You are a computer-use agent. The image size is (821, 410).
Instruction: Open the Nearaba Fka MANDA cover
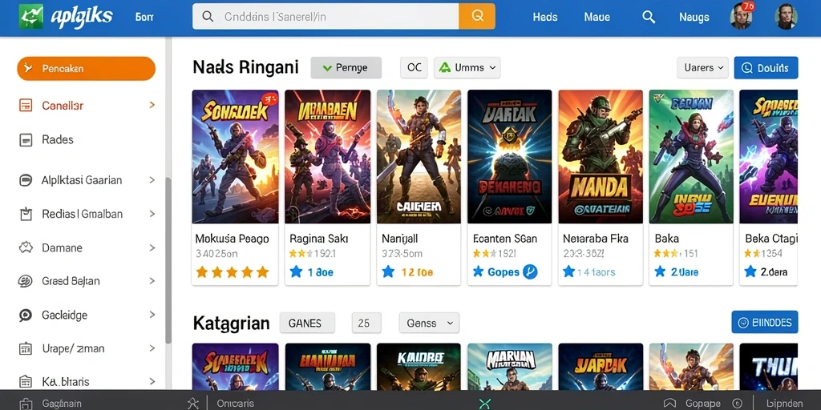tap(601, 156)
